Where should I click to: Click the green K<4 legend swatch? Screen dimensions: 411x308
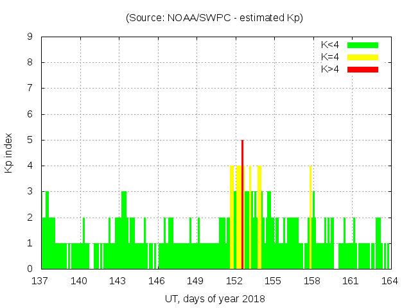(x=363, y=45)
